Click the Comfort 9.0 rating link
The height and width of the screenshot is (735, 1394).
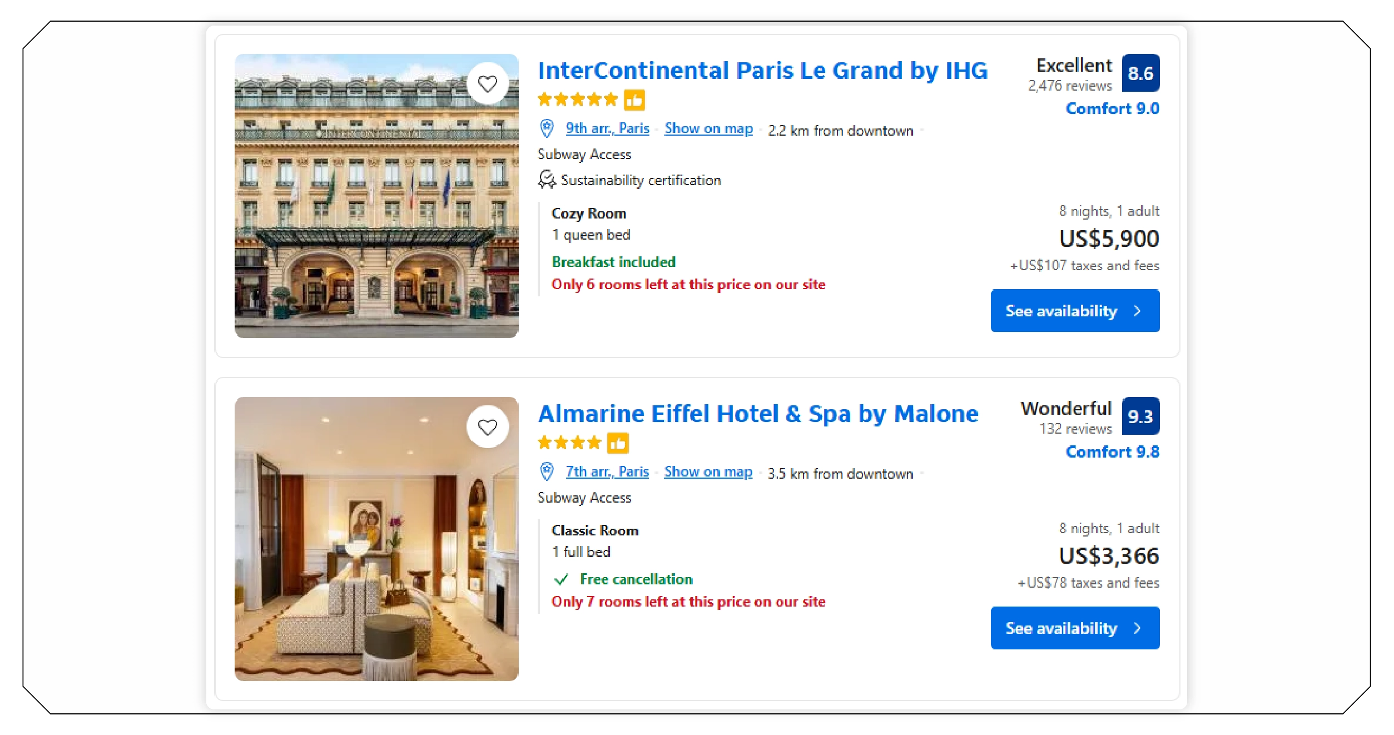coord(1112,108)
